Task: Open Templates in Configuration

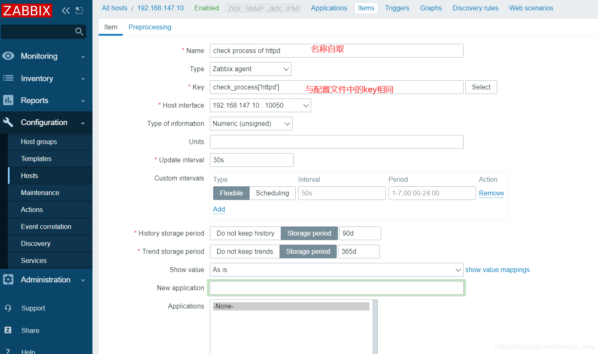Action: click(x=50, y=159)
